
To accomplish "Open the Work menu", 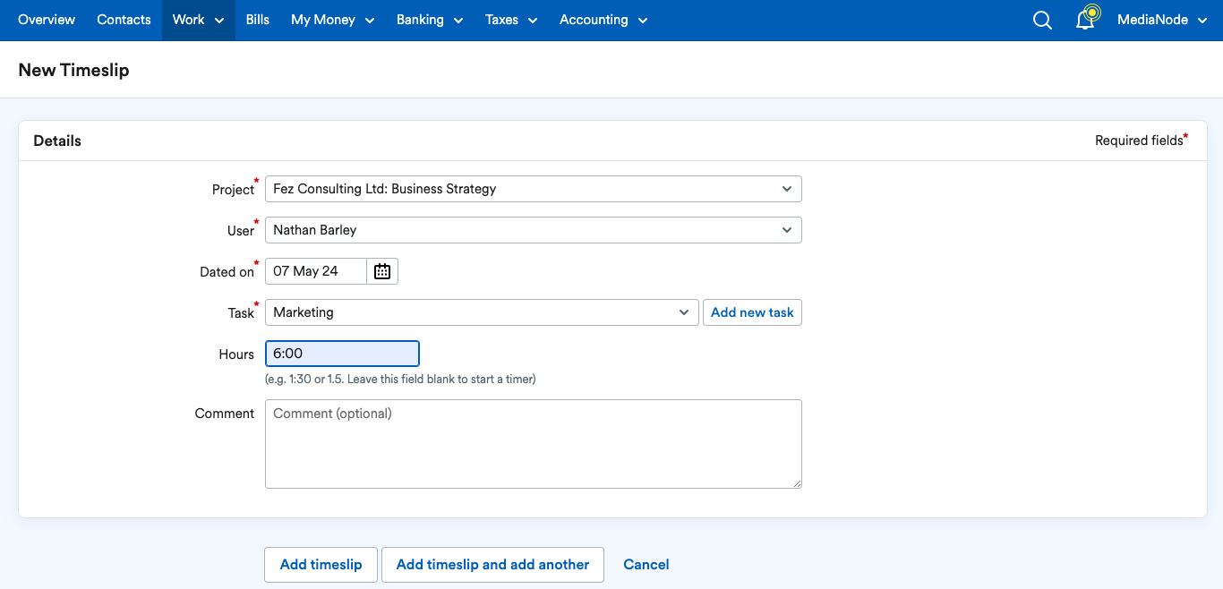I will (x=199, y=20).
